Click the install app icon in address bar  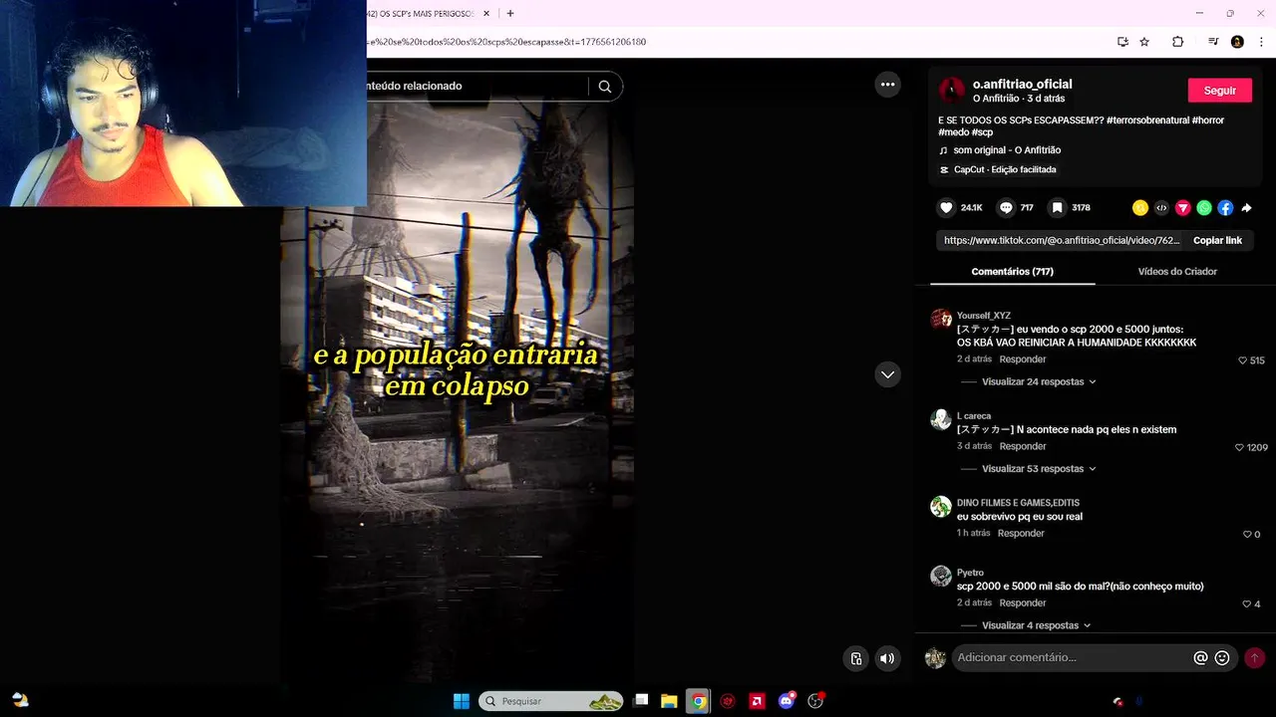coord(1122,42)
